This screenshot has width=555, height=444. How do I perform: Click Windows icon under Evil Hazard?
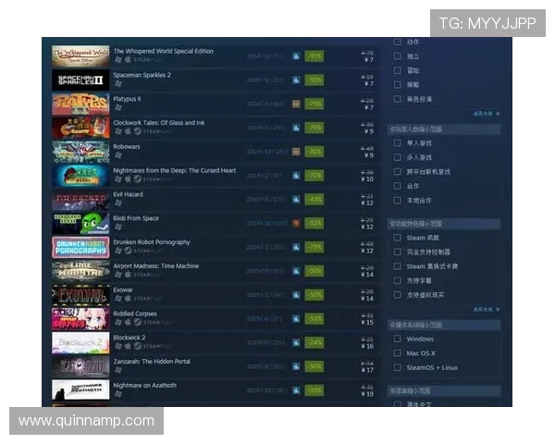coord(118,203)
